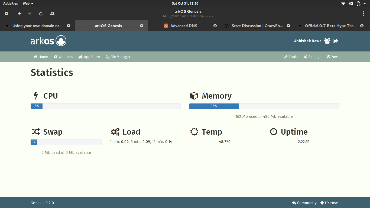This screenshot has height=208, width=370.
Task: Open the Web application menu in top bar
Action: click(28, 4)
